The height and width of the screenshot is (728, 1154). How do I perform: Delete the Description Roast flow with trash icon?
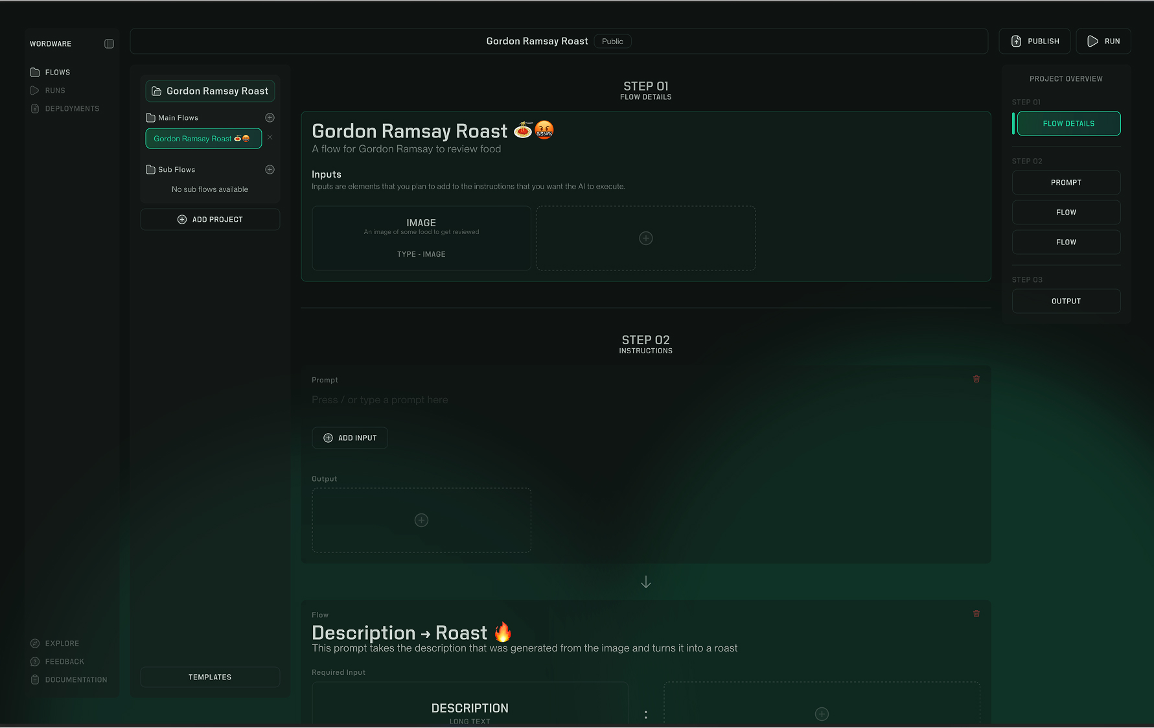tap(976, 613)
